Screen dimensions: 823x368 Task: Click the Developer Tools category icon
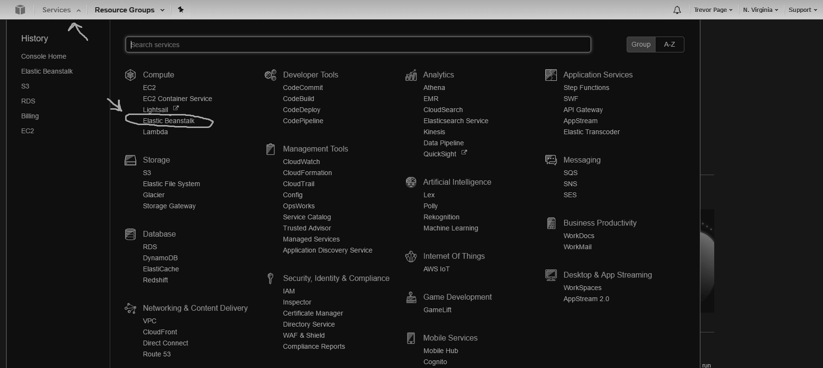point(270,75)
